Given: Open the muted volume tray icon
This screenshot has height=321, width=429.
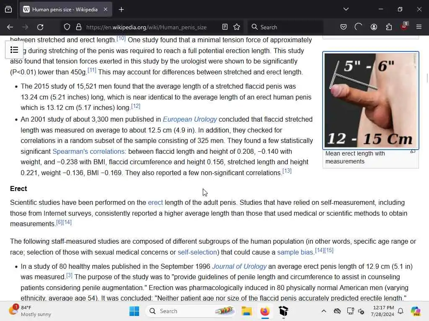Looking at the screenshot, I should [x=361, y=311].
